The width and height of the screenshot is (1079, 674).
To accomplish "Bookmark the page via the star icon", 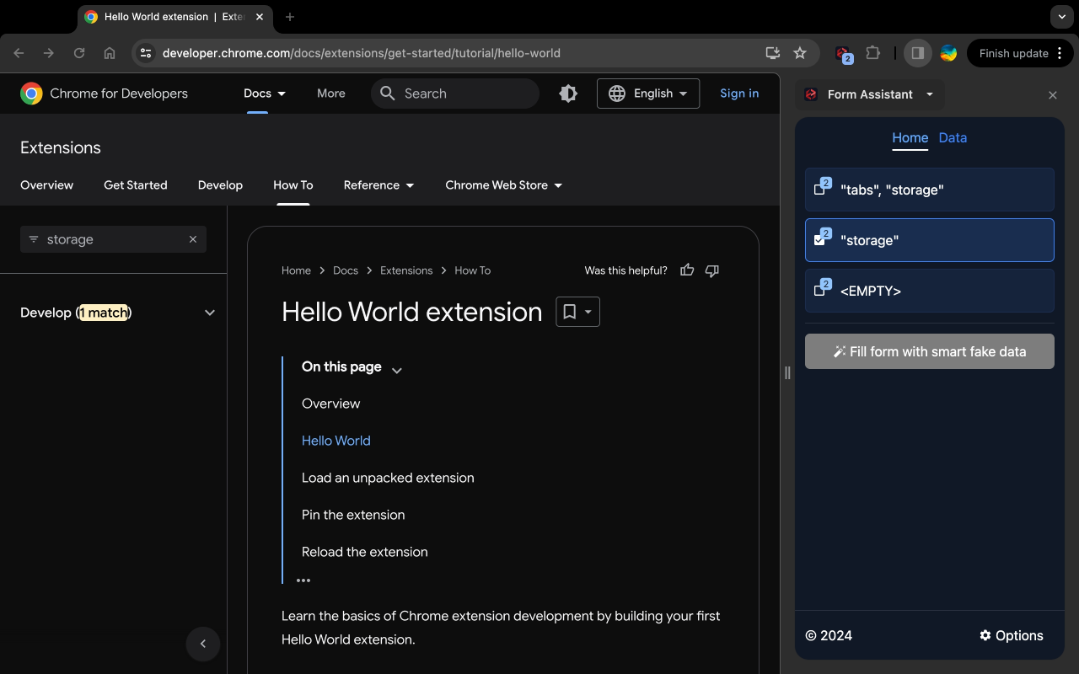I will coord(799,52).
